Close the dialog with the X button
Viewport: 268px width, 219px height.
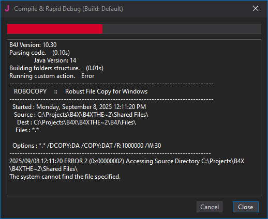coord(256,8)
